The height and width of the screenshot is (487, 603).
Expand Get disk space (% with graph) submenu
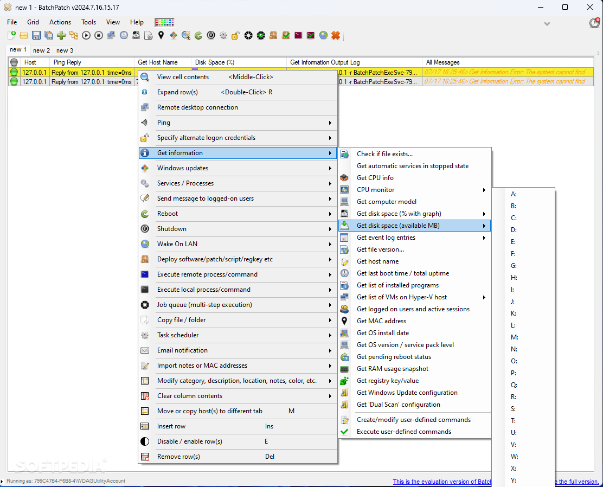coord(414,214)
